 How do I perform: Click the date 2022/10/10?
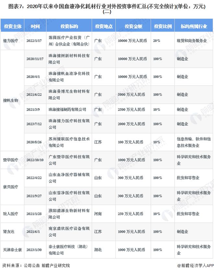coord(35,160)
